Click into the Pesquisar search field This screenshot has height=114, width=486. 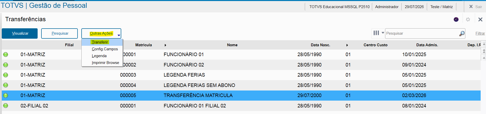422,33
